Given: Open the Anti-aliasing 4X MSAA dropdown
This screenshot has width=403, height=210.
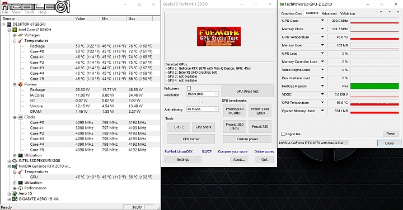Looking at the screenshot, I should pos(203,109).
